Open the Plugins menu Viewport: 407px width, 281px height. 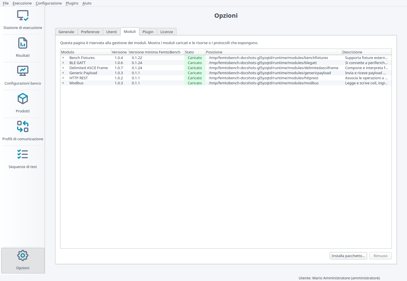72,3
